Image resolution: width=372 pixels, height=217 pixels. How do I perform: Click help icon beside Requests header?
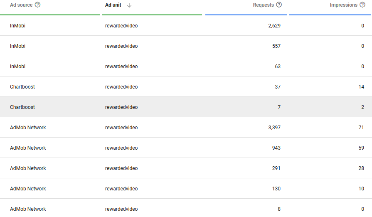point(279,5)
